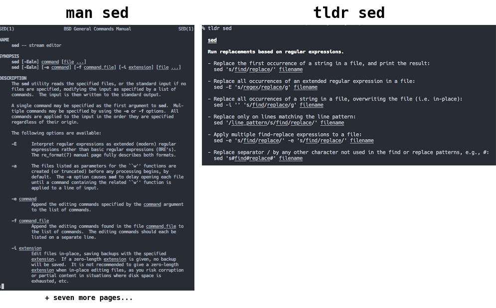Click 'Replace only on lines matching the line pattern'
496x308 pixels.
282,117
